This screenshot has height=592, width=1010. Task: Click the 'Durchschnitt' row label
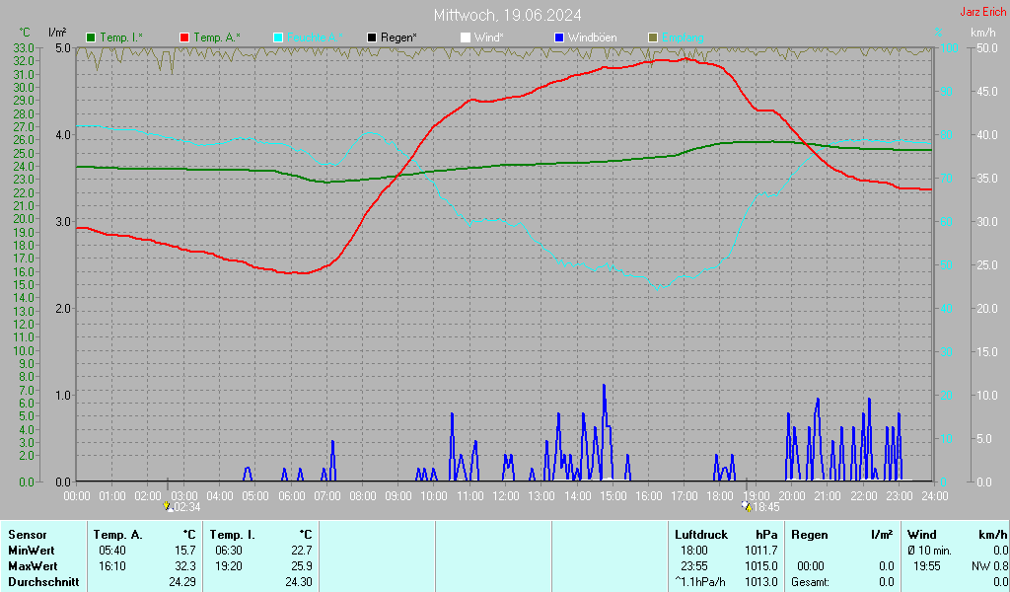(43, 582)
